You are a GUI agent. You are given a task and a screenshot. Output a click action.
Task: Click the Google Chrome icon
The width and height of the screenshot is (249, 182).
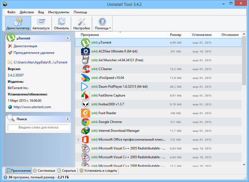tap(85, 122)
